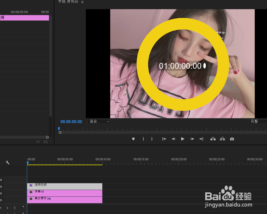267x214 pixels.
Task: Step forward one frame
Action: pyautogui.click(x=192, y=139)
